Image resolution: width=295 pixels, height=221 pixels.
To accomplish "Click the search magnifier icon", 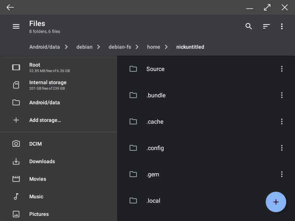I will point(249,26).
